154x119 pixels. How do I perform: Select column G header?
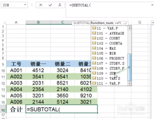[x=140, y=22]
